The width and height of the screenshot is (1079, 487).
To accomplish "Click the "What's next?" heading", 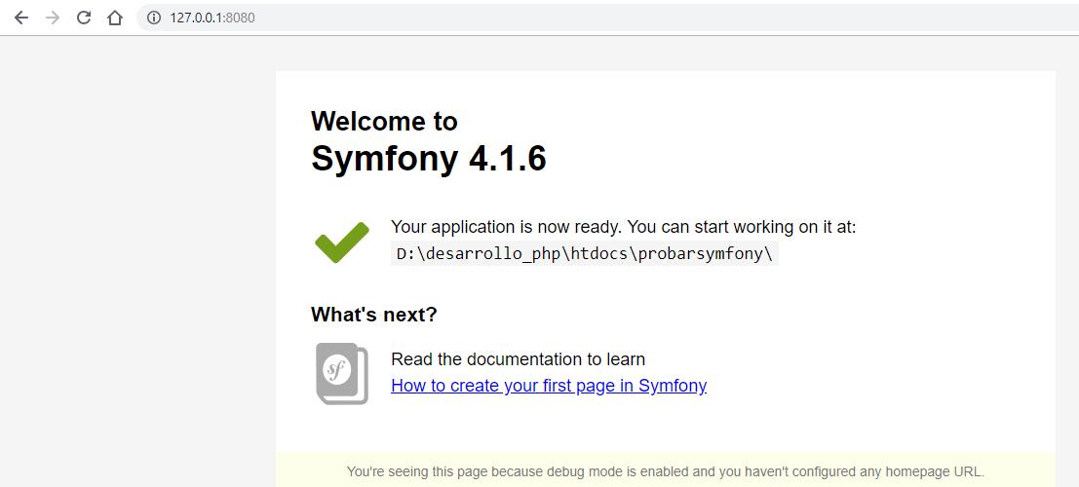I will click(374, 315).
